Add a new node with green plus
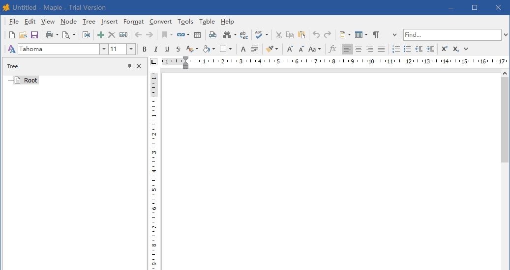The width and height of the screenshot is (510, 270). (101, 35)
